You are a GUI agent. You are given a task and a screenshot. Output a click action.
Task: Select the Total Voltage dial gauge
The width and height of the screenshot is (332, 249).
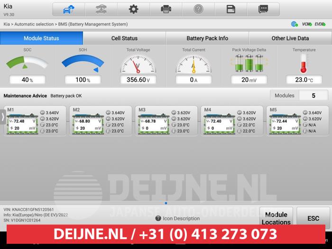pyautogui.click(x=138, y=64)
